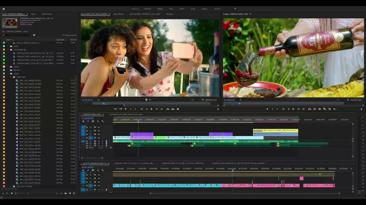The height and width of the screenshot is (205, 366).
Task: Open the Effect Controls panel tab
Action: [x=118, y=14]
